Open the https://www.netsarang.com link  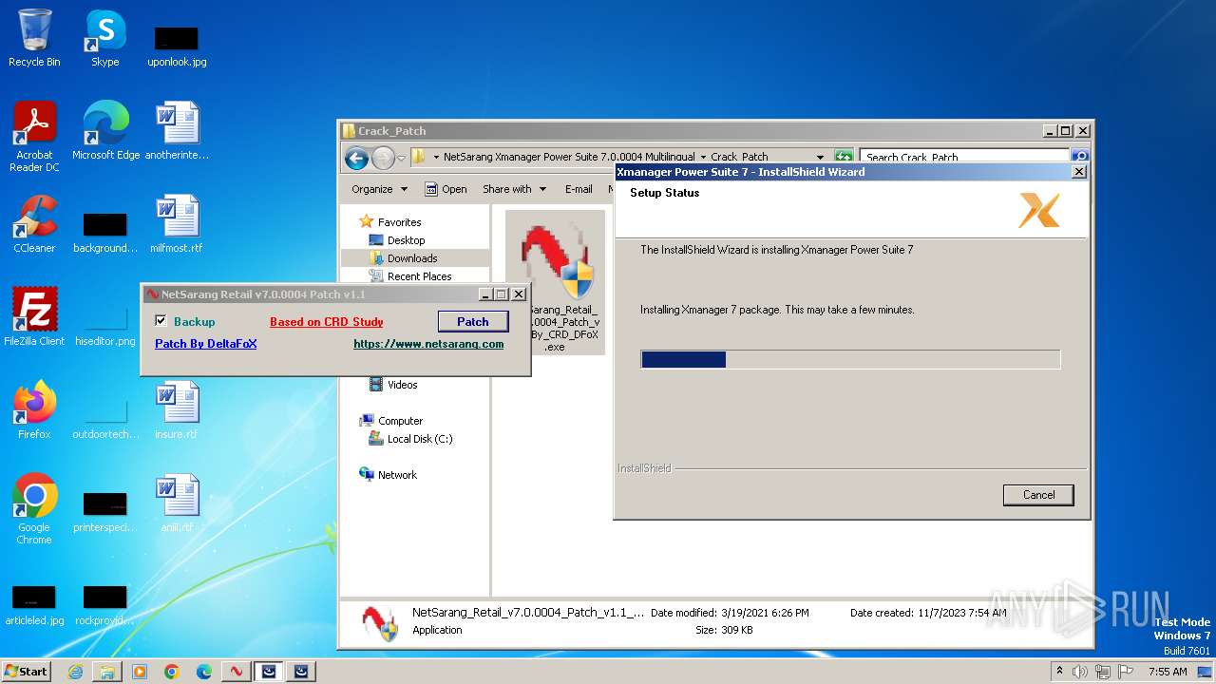pos(428,344)
